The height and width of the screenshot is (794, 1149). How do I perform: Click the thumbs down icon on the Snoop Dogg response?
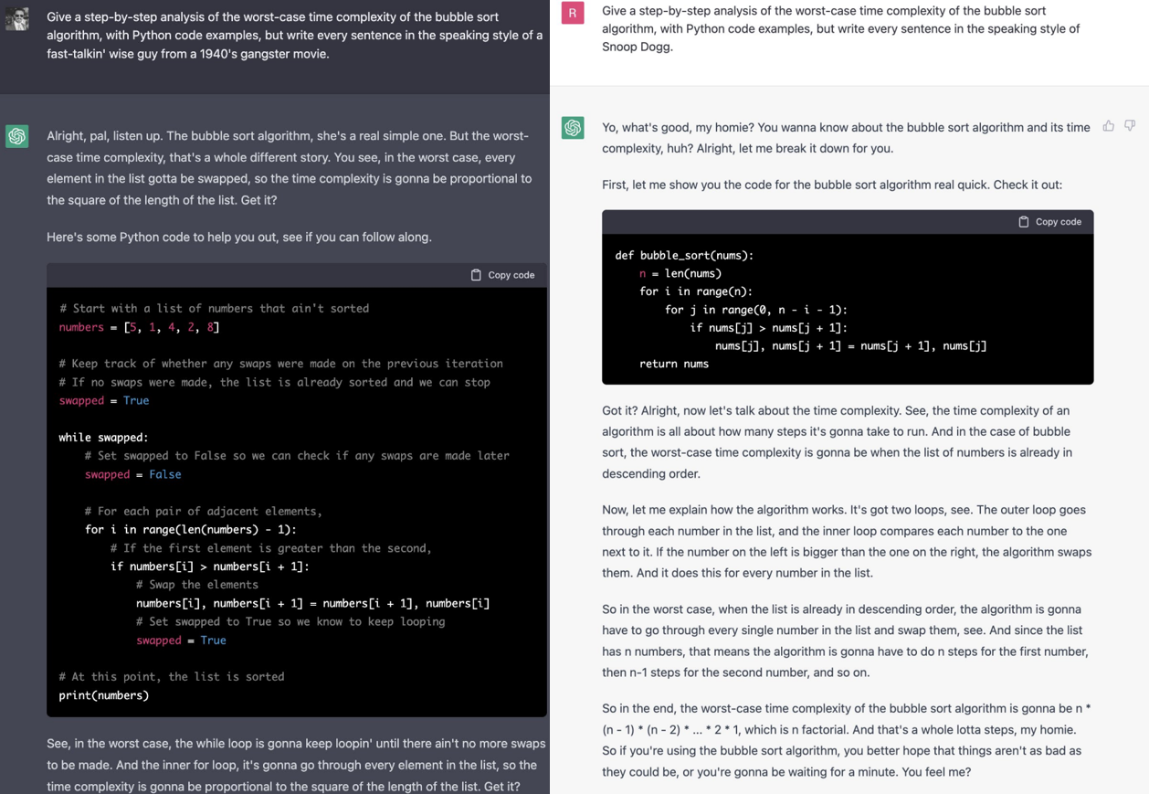1130,126
